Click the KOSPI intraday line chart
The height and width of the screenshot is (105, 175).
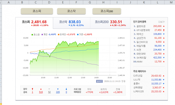click(73, 57)
